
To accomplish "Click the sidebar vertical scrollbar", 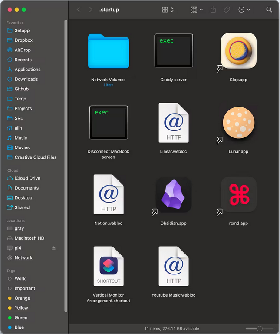I will 66,166.
